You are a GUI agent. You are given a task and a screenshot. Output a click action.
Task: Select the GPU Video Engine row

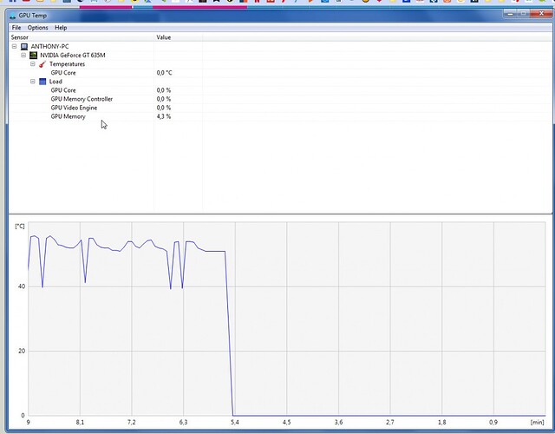point(75,108)
